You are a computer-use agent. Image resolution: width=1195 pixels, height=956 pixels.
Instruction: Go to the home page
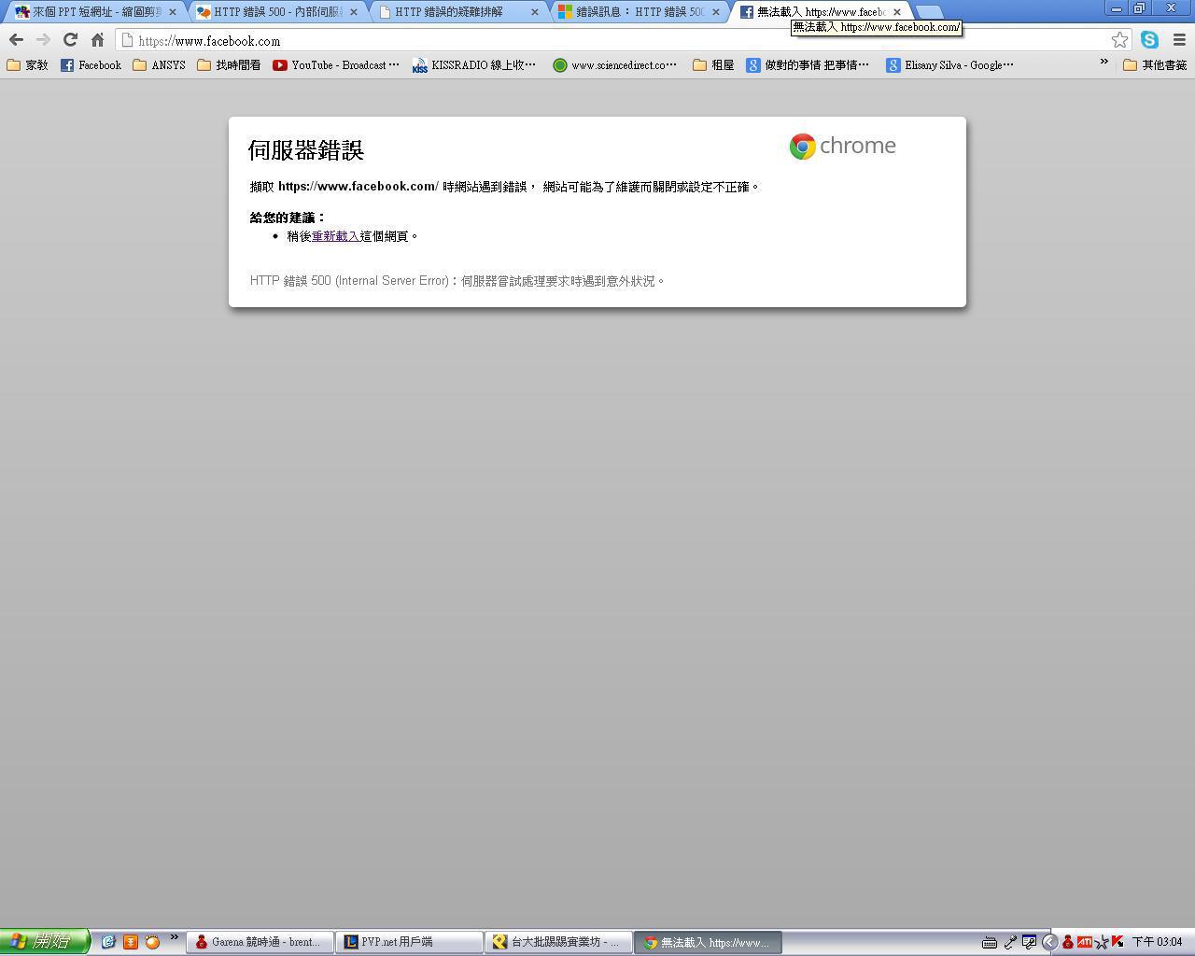(97, 40)
